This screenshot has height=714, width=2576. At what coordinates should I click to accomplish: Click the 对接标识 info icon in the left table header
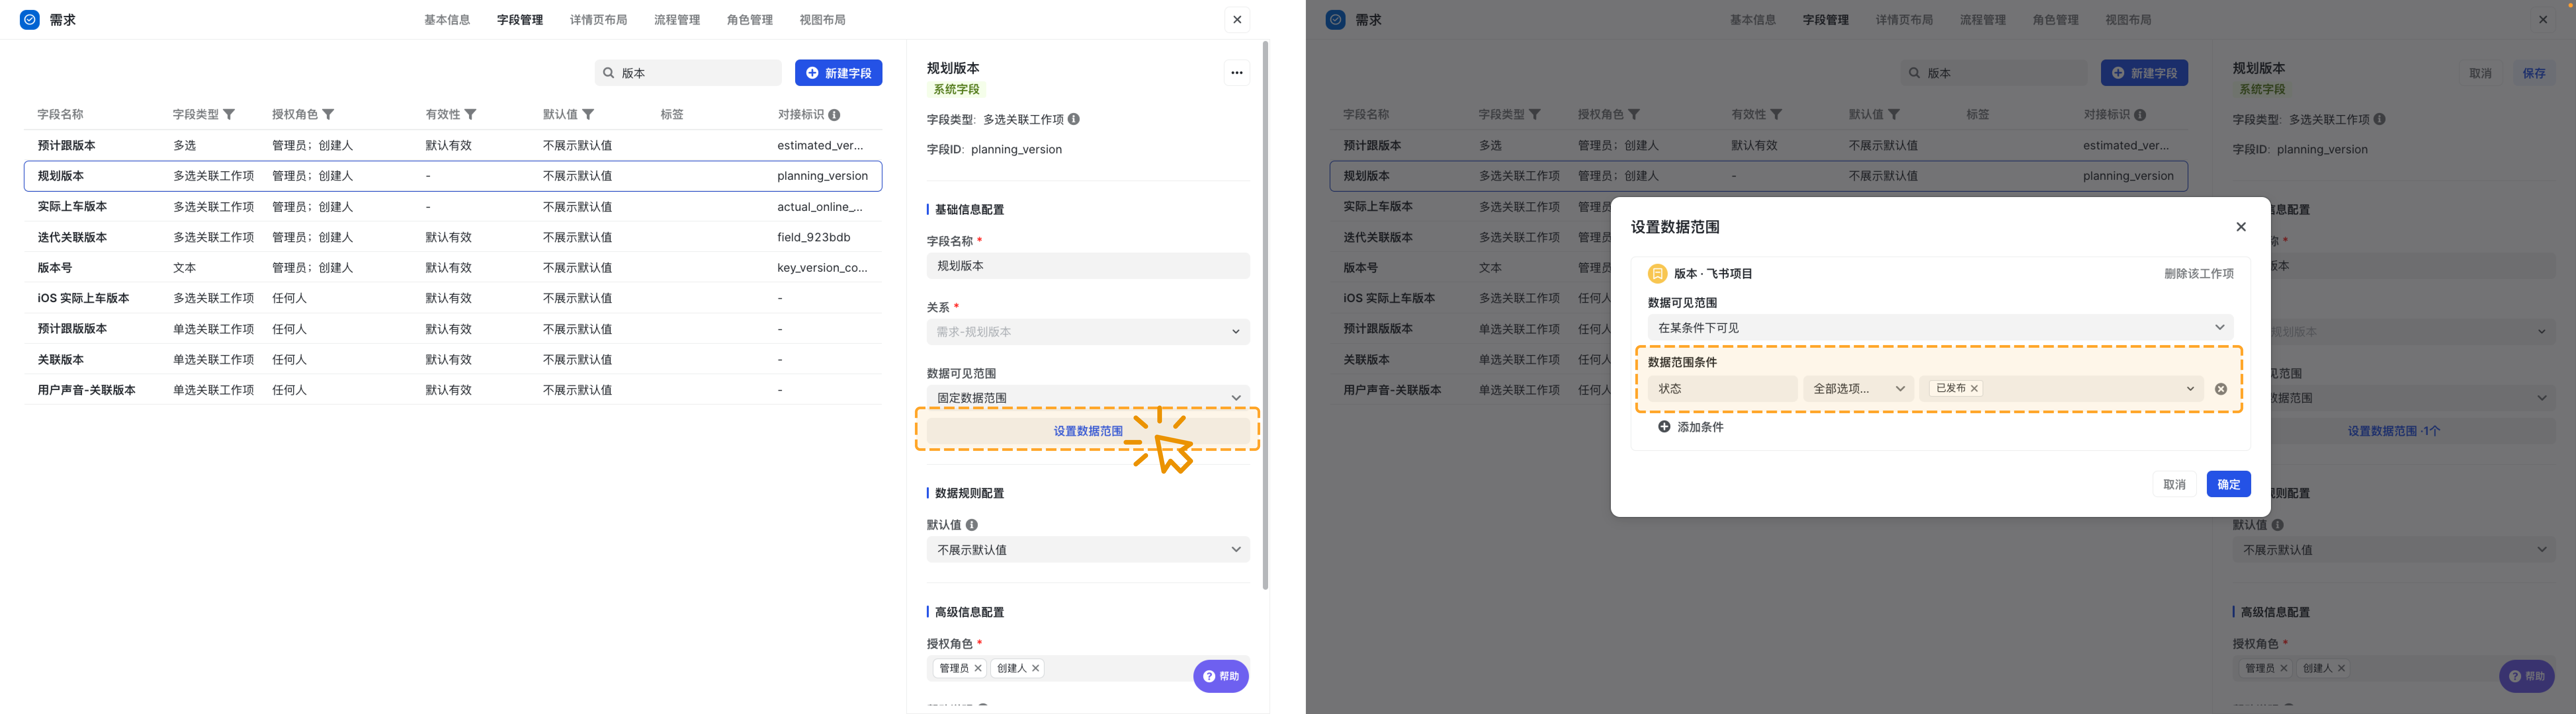[834, 115]
